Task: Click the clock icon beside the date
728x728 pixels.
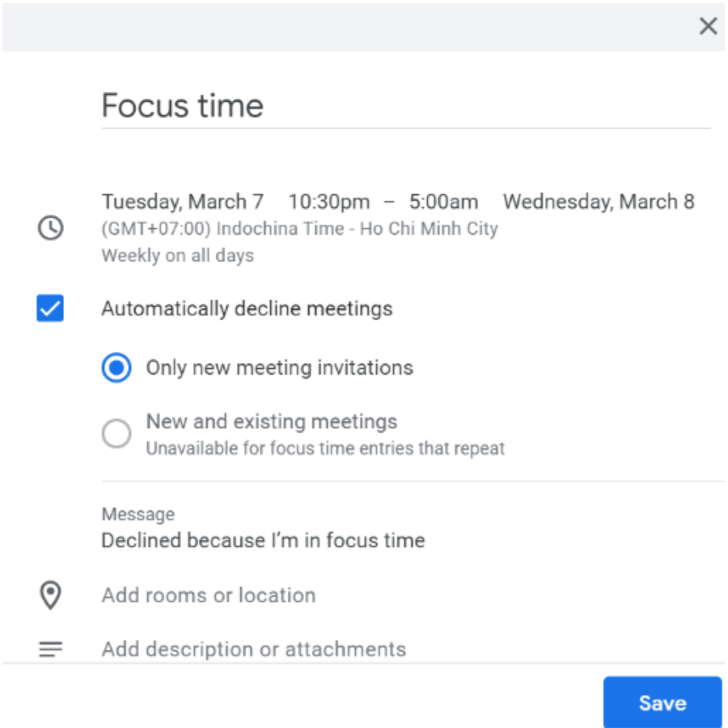Action: click(x=50, y=228)
